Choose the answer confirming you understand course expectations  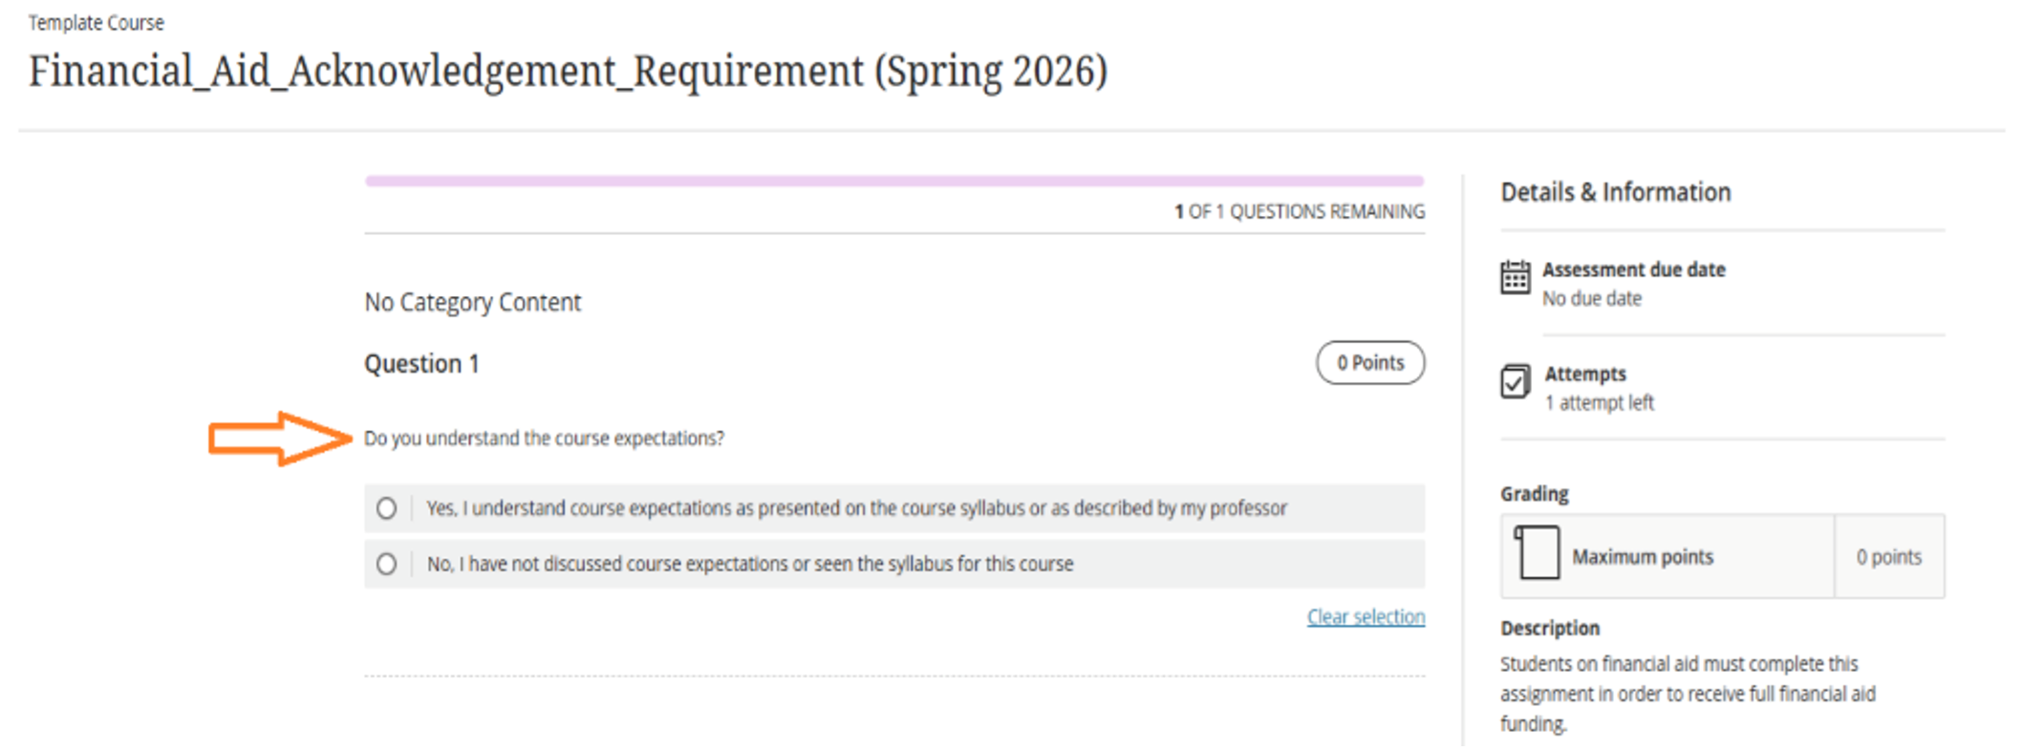[x=855, y=508]
